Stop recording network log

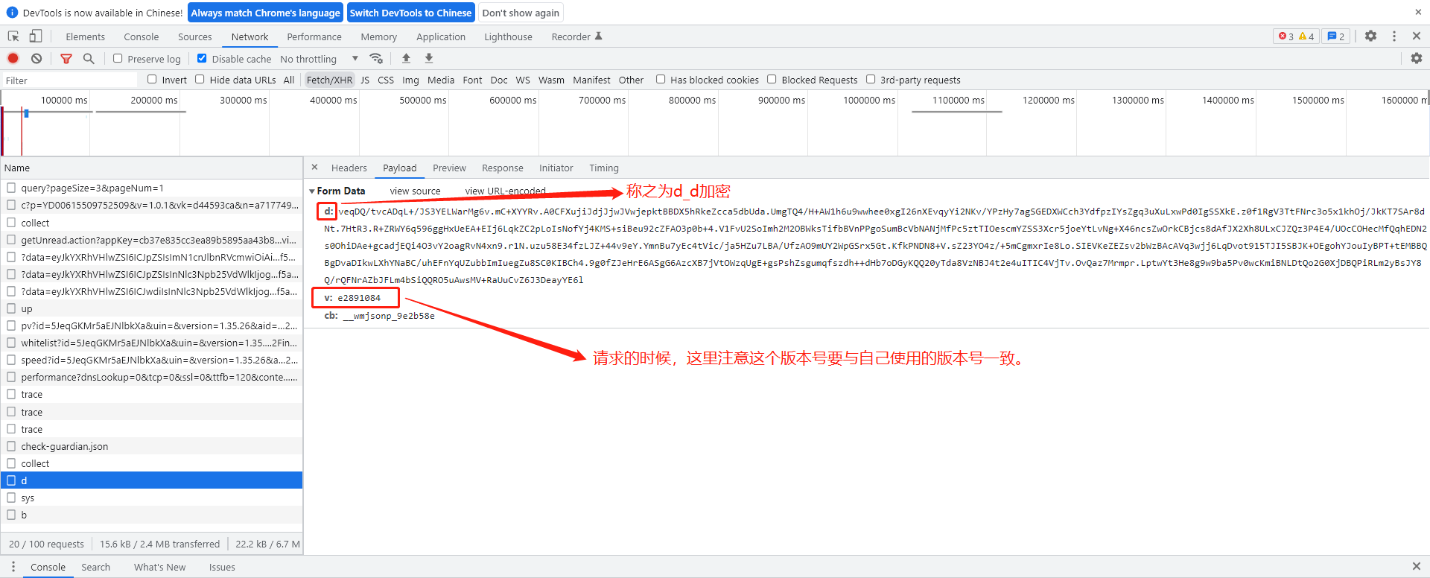coord(13,59)
